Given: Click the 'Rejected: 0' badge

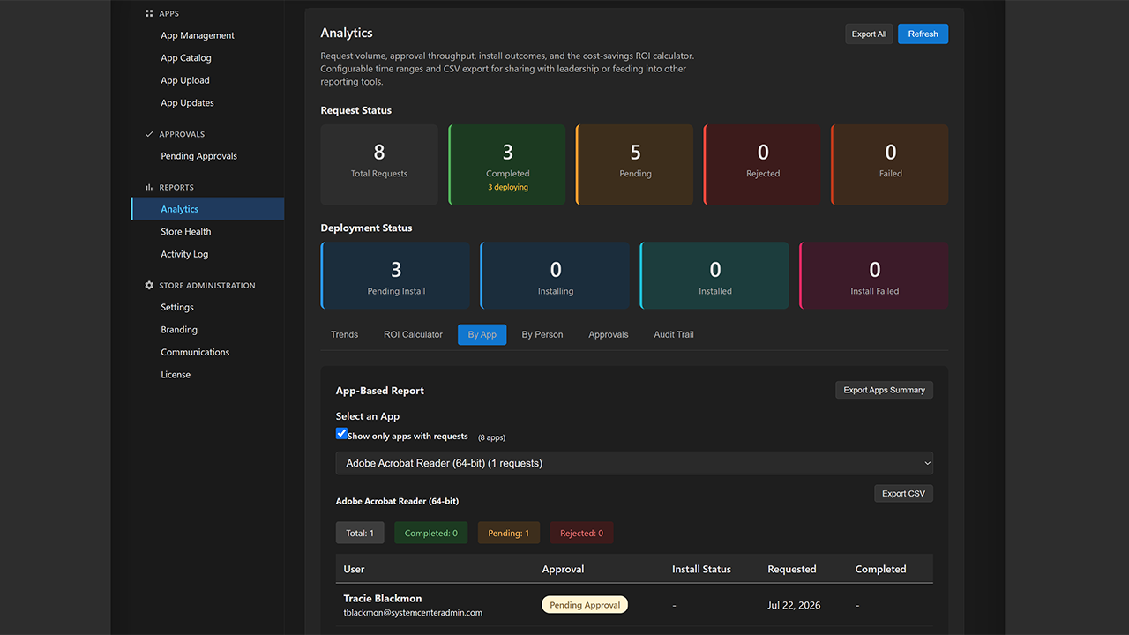Looking at the screenshot, I should tap(581, 533).
